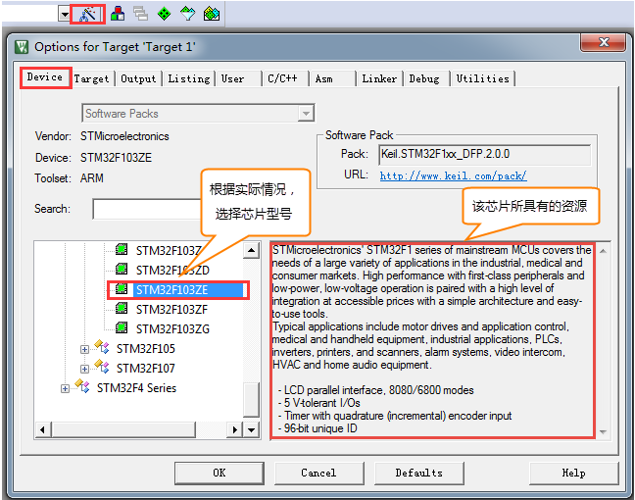Expand the STM32F107 tree node

(x=84, y=369)
